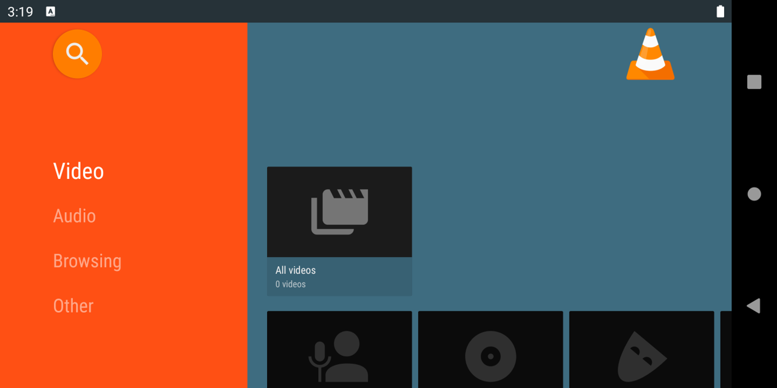Click the VLC cone logo
Viewport: 777px width, 388px height.
(x=650, y=54)
